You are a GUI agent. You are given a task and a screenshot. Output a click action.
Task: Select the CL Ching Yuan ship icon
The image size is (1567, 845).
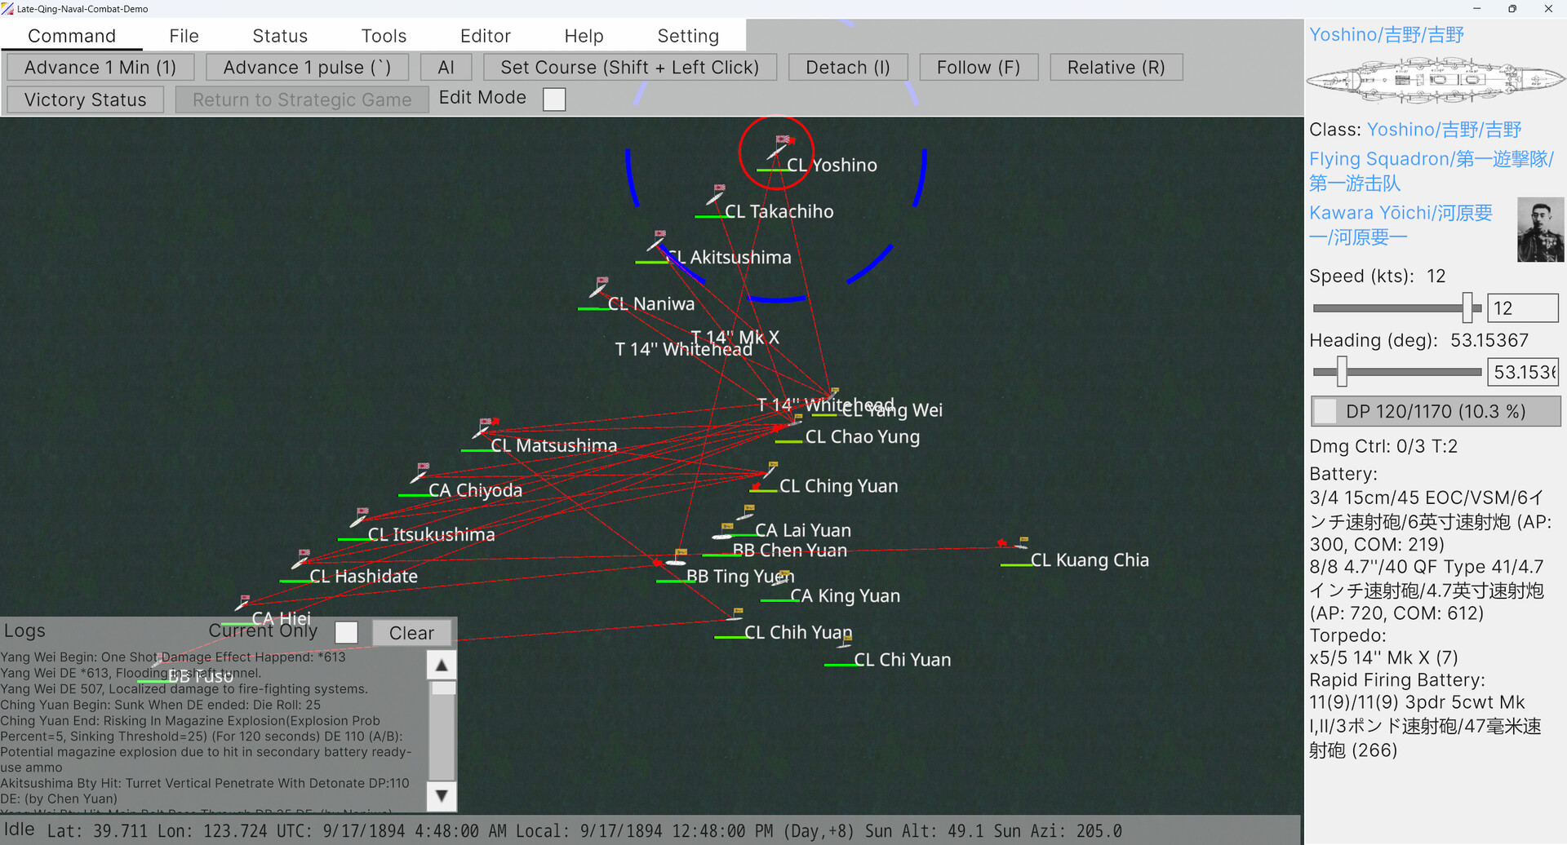769,471
